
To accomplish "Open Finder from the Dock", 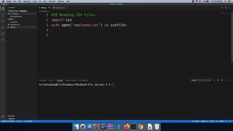I will click(76, 127).
